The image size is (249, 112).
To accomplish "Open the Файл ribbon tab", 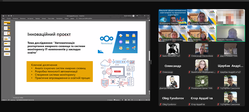I will (3, 19).
